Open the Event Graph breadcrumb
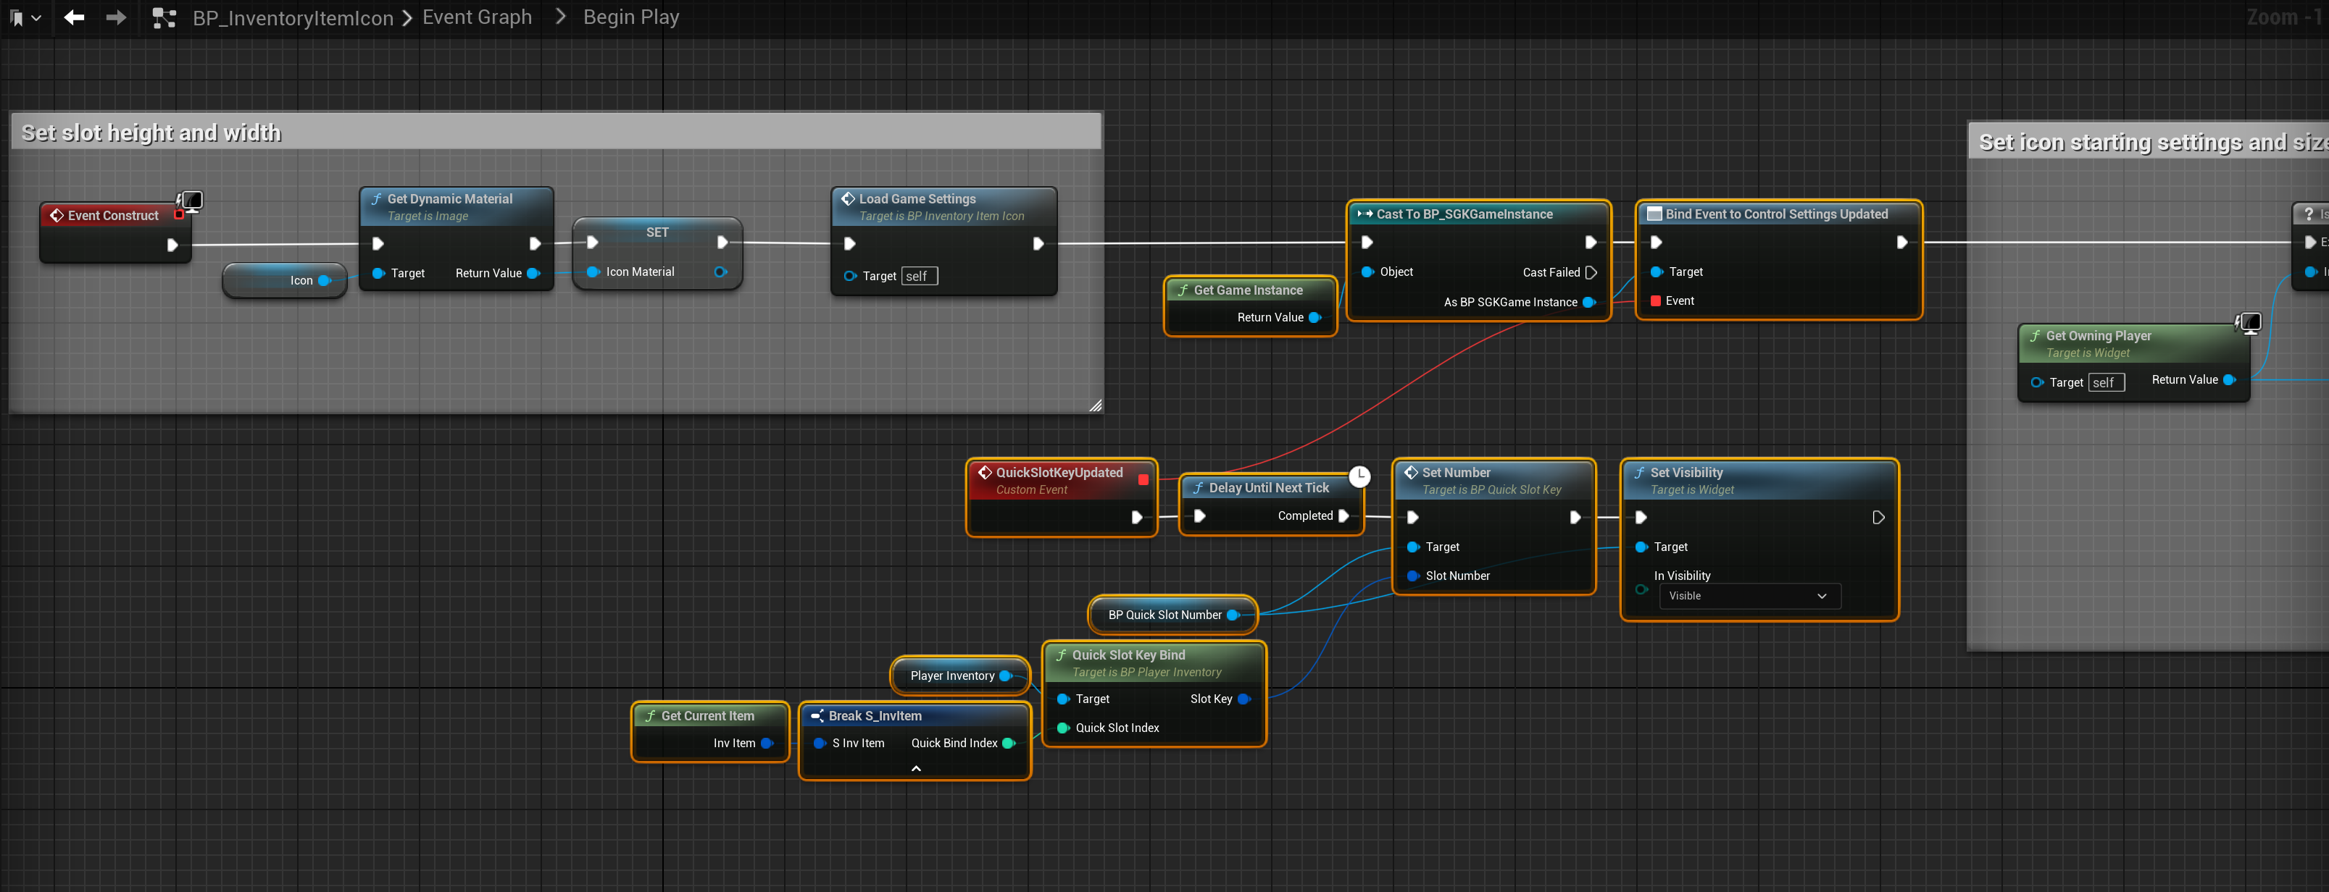Image resolution: width=2329 pixels, height=892 pixels. click(x=477, y=17)
